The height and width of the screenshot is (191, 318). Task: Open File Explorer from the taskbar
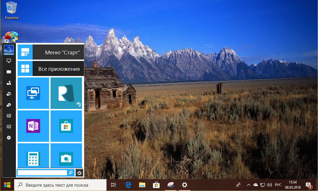[x=142, y=185]
